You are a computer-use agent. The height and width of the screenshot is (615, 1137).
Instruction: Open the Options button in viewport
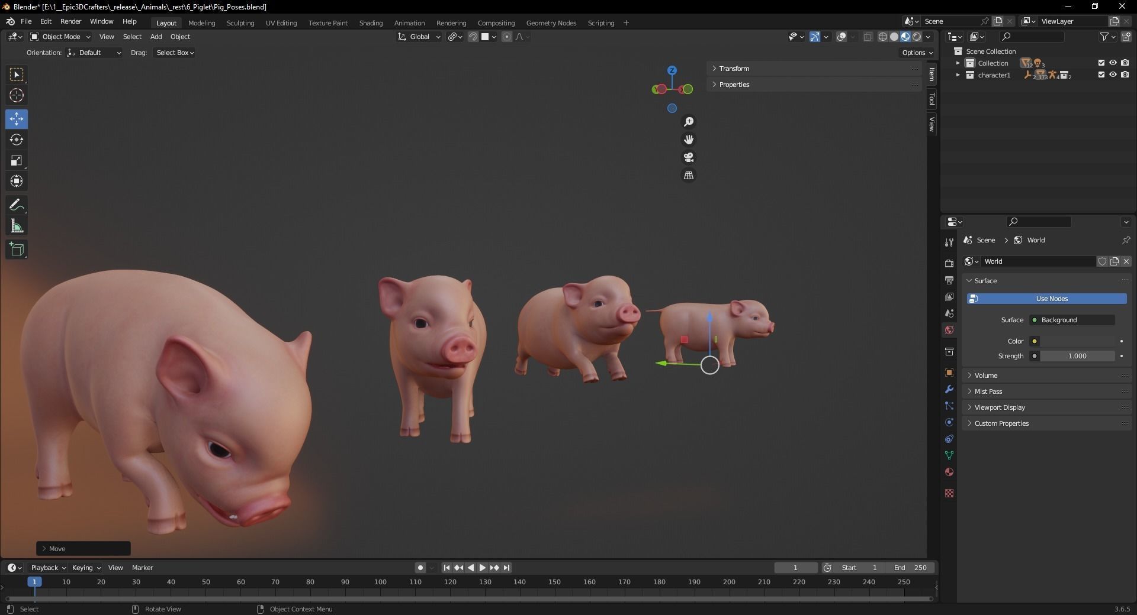coord(917,53)
